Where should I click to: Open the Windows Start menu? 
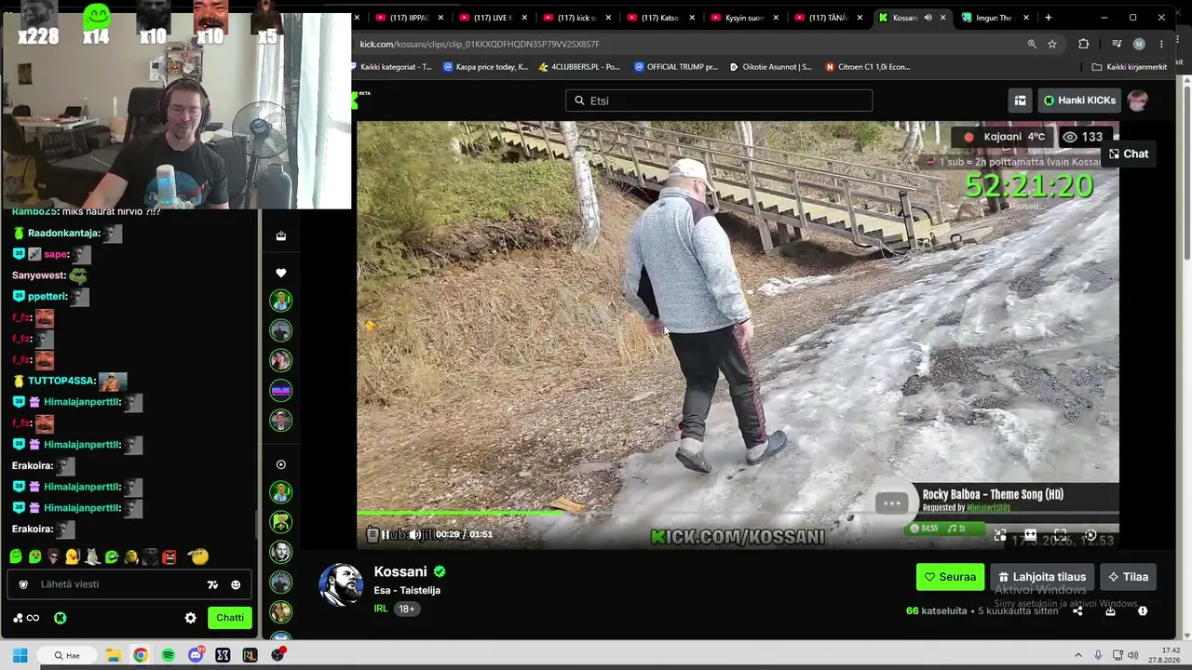tap(20, 655)
